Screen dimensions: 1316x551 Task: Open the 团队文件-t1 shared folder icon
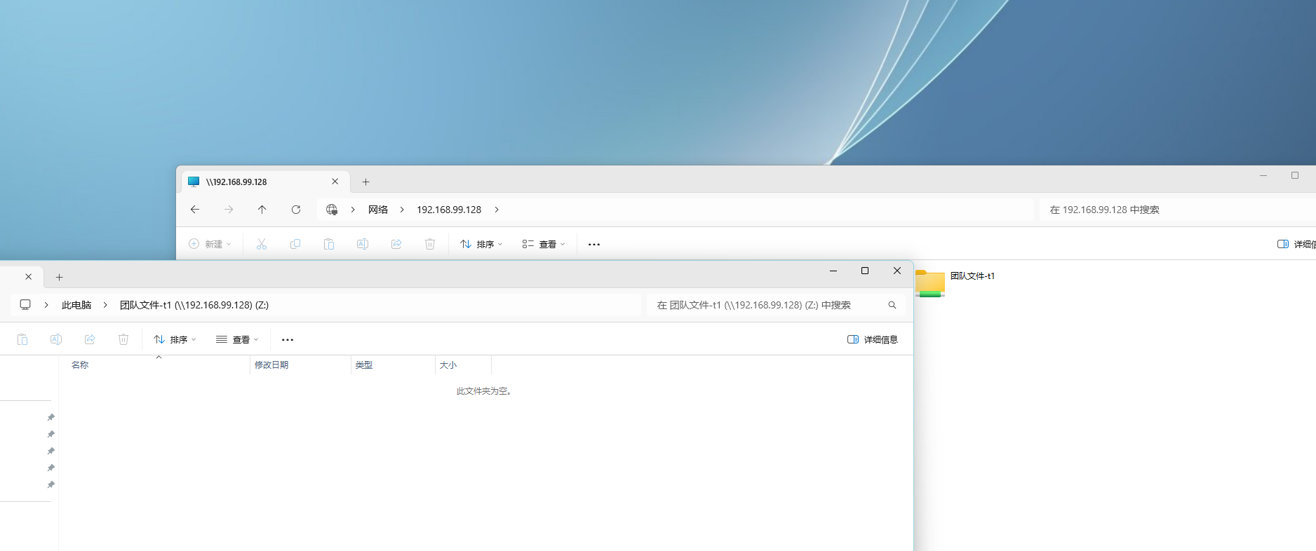pyautogui.click(x=930, y=283)
